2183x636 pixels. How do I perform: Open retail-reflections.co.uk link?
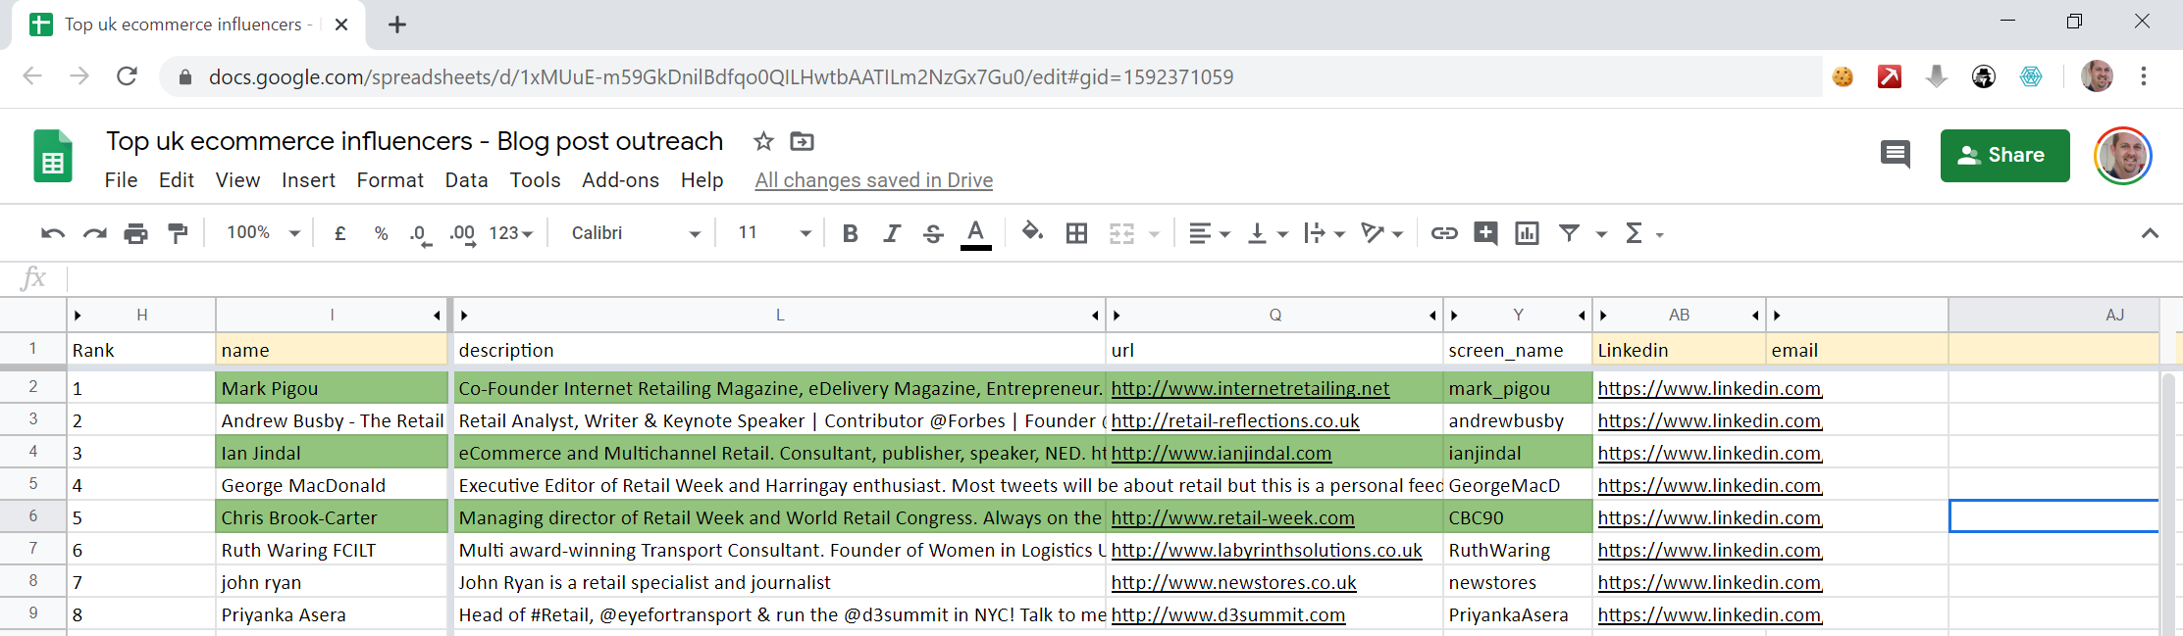point(1235,420)
